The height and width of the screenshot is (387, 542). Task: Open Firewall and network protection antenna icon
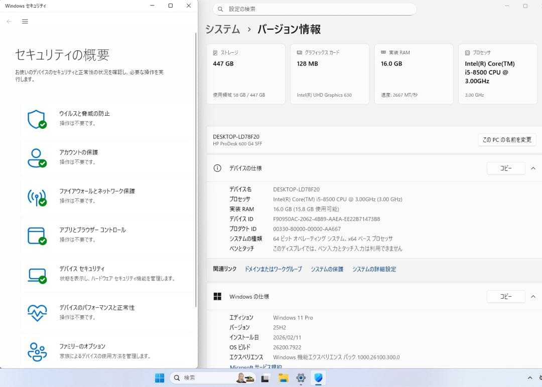(37, 197)
